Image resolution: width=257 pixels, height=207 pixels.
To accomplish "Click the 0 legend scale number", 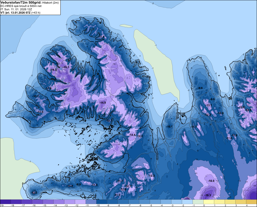I will 204,205.
